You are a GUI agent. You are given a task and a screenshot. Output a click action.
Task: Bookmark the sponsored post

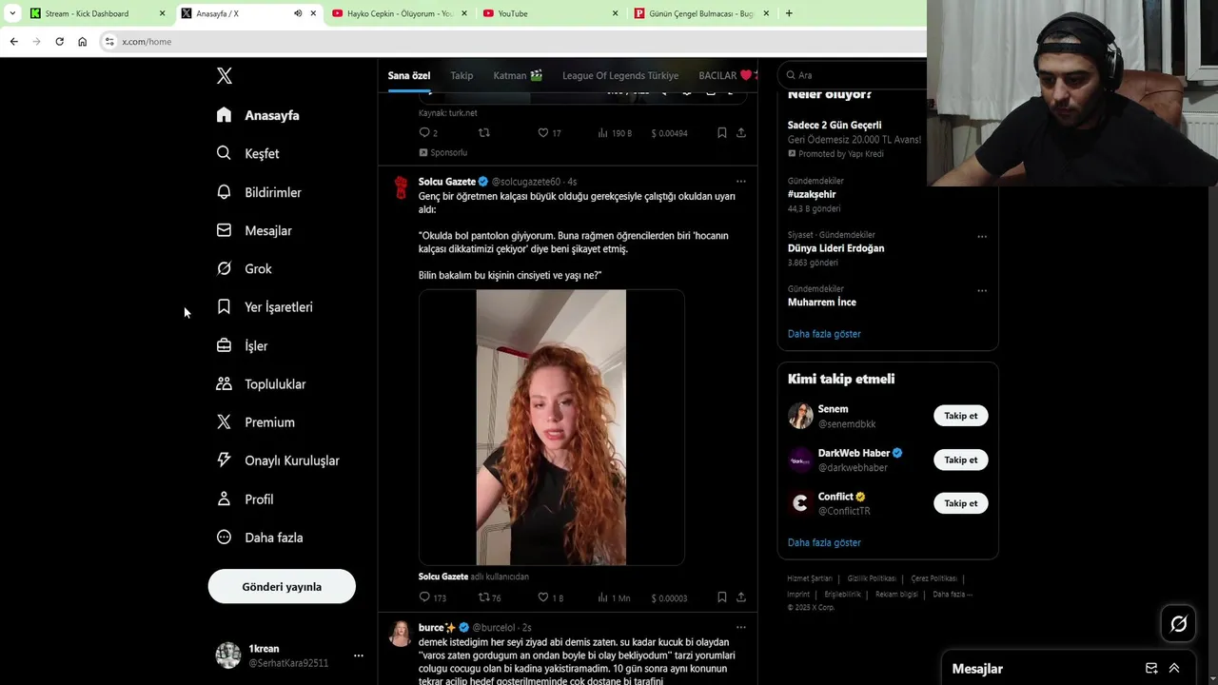pyautogui.click(x=722, y=132)
